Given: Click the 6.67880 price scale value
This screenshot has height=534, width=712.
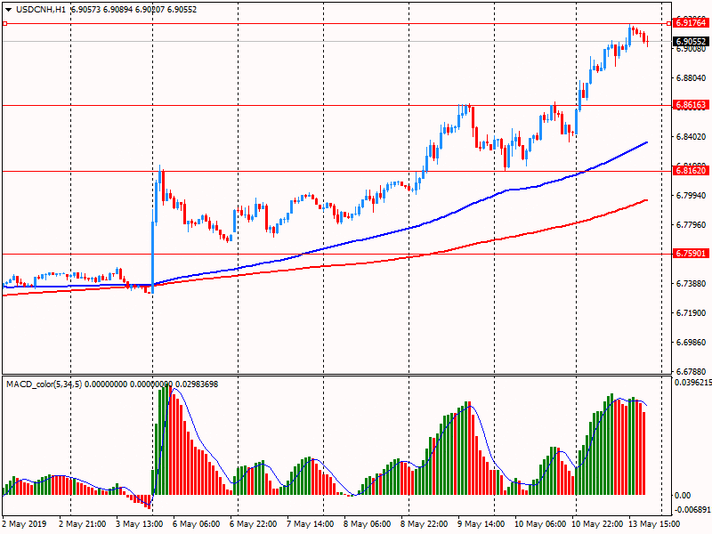Looking at the screenshot, I should click(692, 371).
